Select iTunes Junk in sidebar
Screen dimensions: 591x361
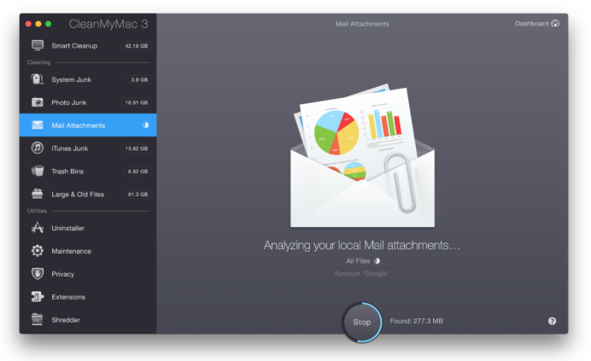pyautogui.click(x=88, y=148)
